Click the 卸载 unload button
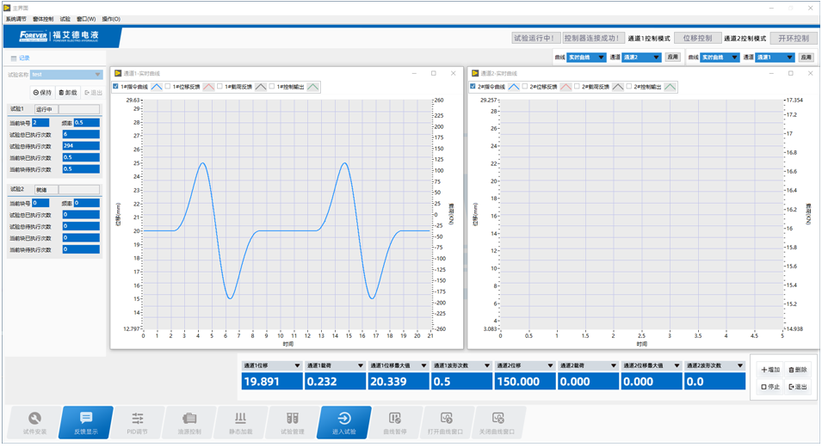 coord(68,93)
